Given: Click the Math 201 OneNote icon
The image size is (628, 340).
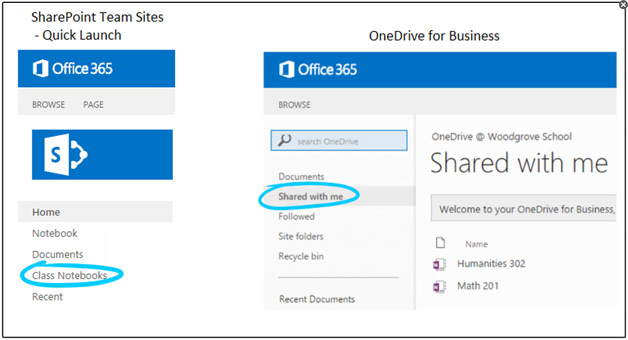Looking at the screenshot, I should [440, 286].
